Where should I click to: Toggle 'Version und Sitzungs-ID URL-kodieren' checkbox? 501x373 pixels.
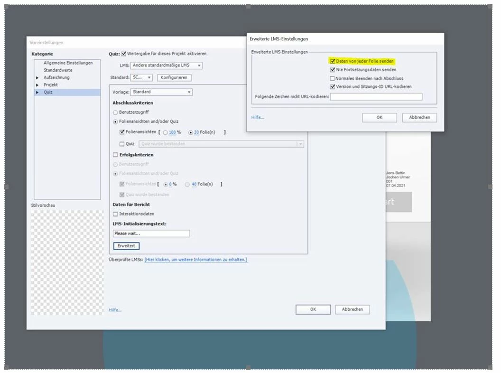click(x=332, y=87)
